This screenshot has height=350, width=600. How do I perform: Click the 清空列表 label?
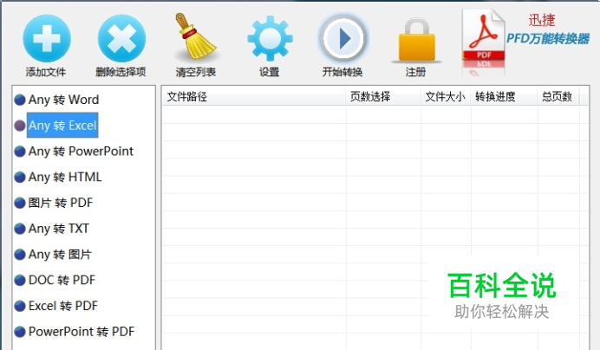[x=196, y=72]
